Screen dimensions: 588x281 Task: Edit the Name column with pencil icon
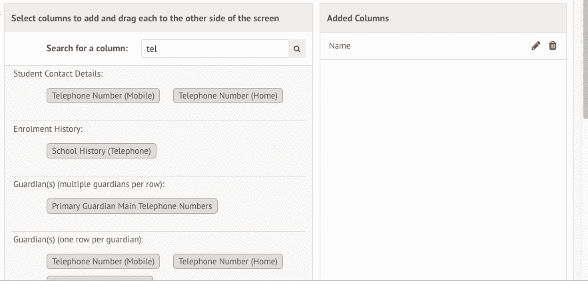(x=536, y=46)
